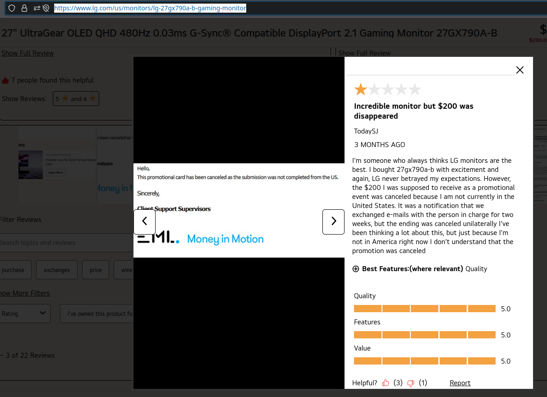Screen dimensions: 547x397
Task: Open the Rating dropdown
Action: click(24, 314)
